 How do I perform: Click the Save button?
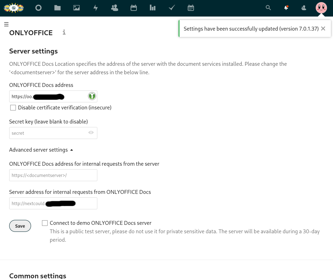point(20,226)
